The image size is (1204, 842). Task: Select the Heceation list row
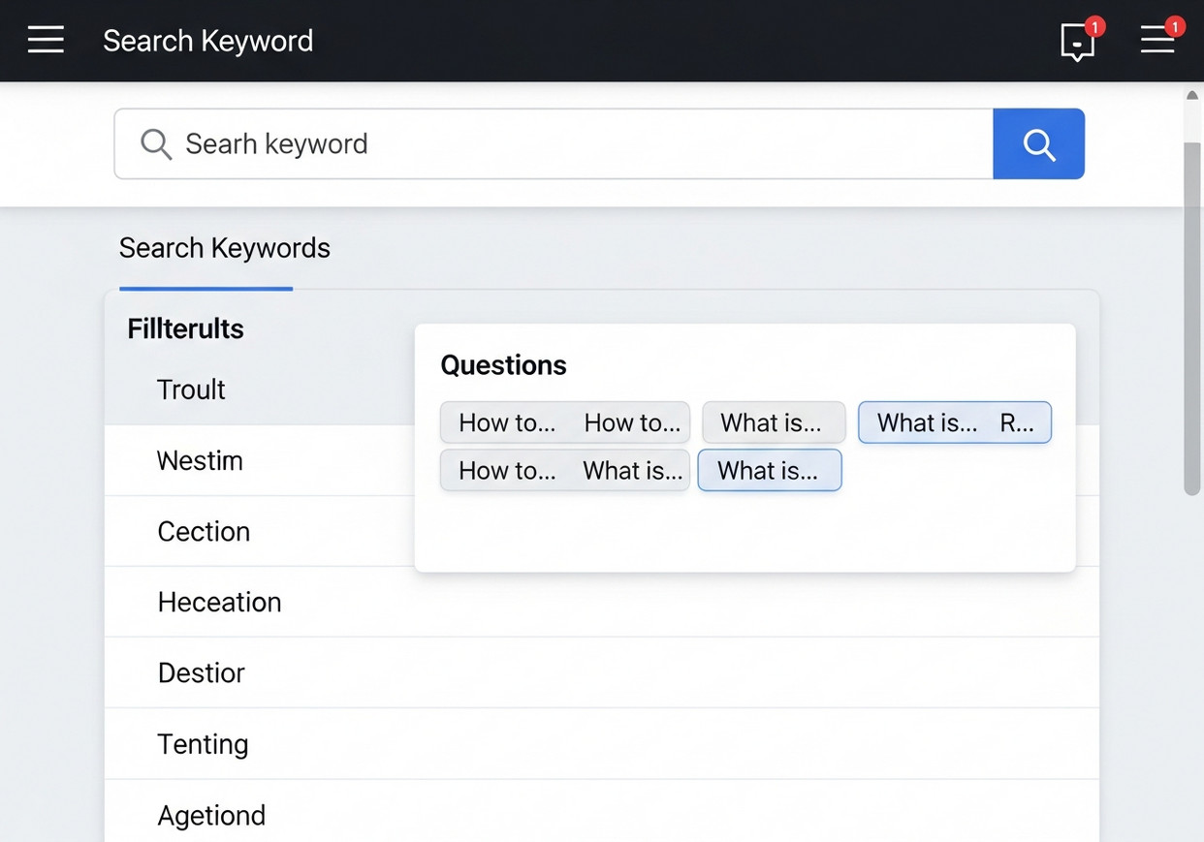coord(602,602)
